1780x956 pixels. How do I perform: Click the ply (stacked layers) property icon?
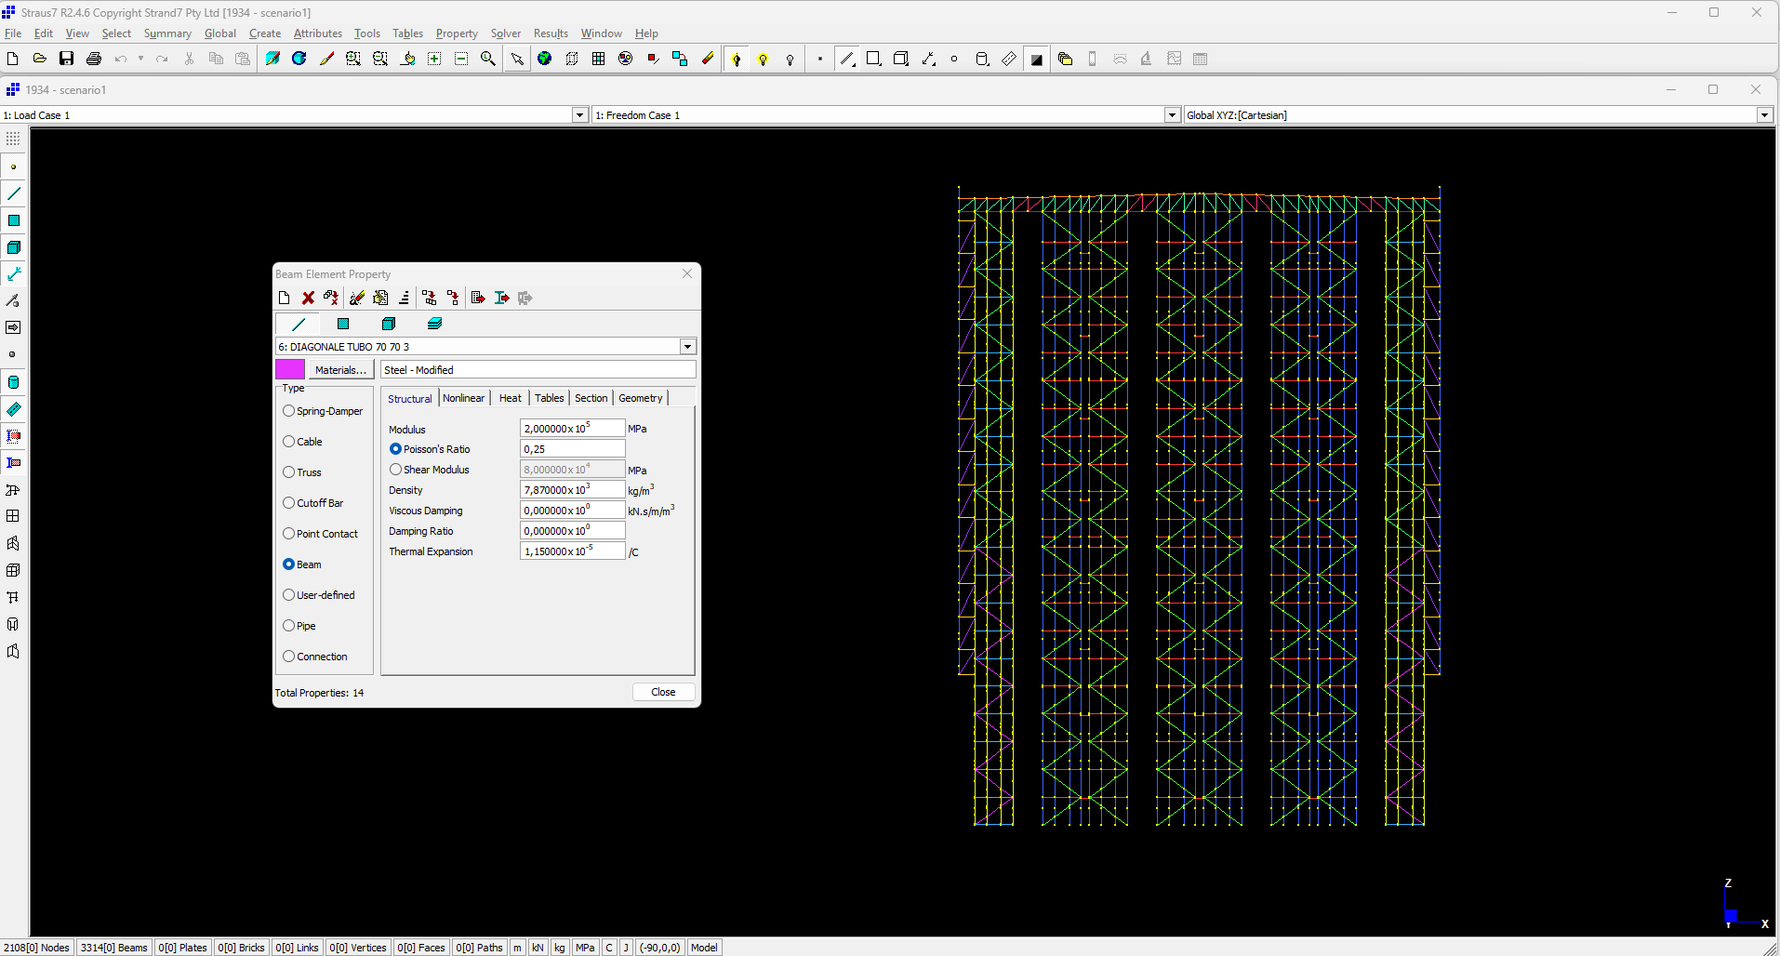pos(434,324)
